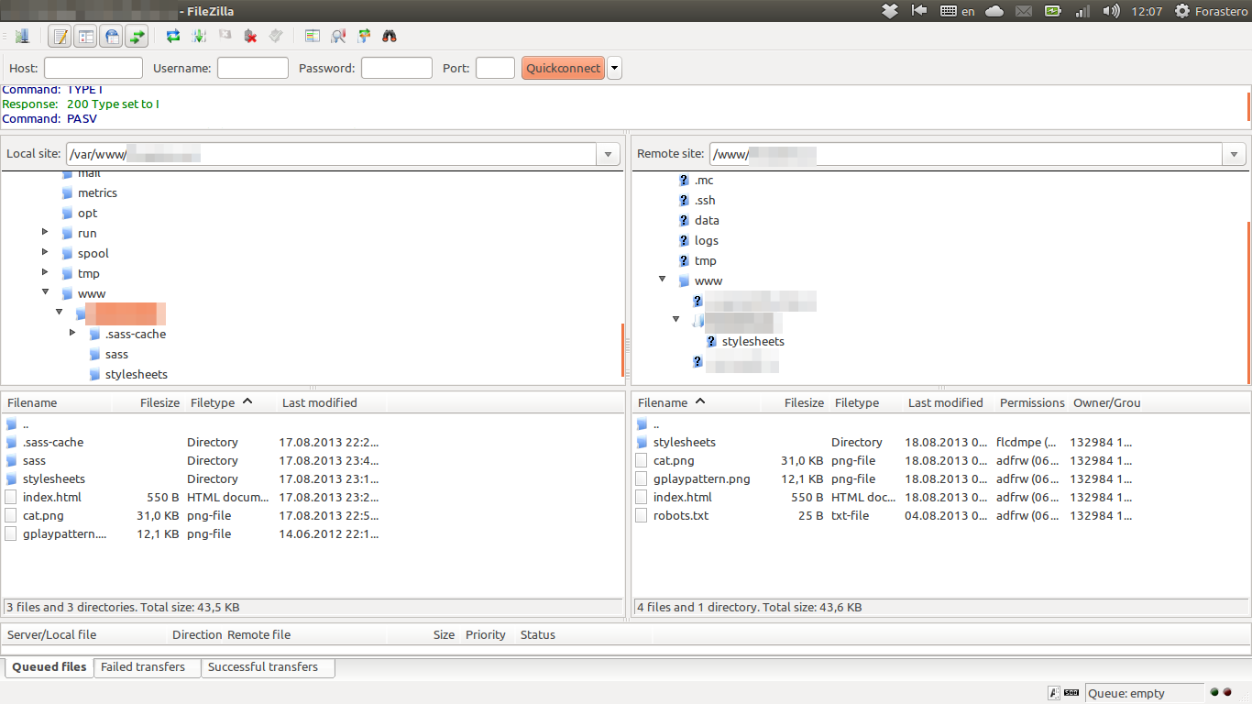
Task: Collapse the remote www folder
Action: point(662,280)
